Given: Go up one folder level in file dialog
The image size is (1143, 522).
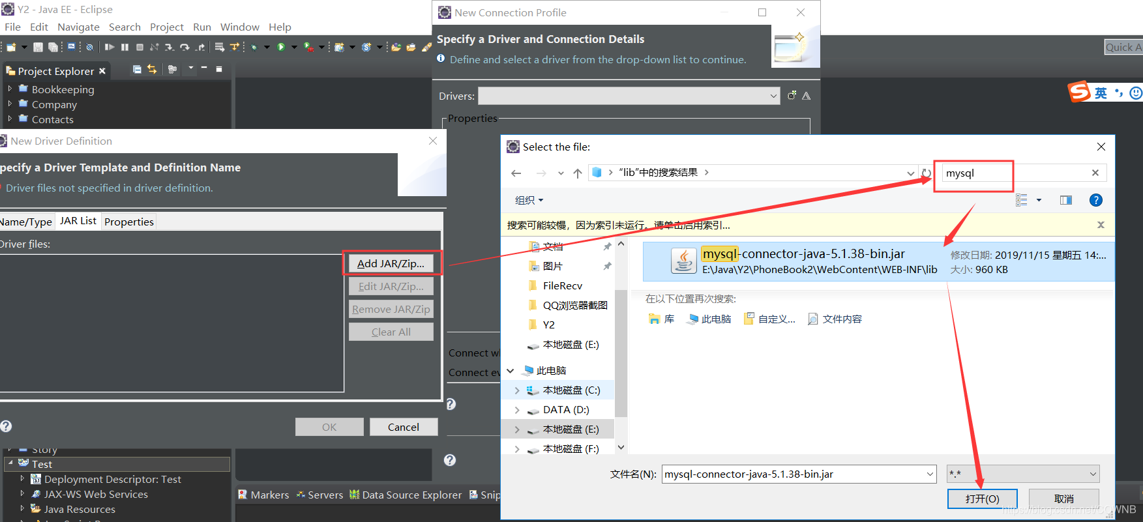Looking at the screenshot, I should pos(578,173).
